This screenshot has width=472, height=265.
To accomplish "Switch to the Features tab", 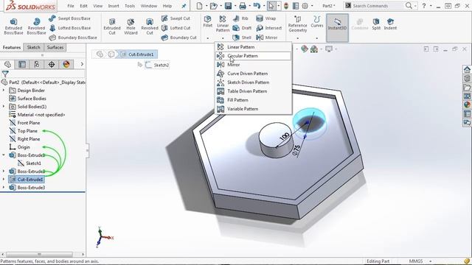I will [x=12, y=47].
